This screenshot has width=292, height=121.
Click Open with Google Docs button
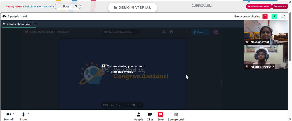pyautogui.click(x=119, y=32)
